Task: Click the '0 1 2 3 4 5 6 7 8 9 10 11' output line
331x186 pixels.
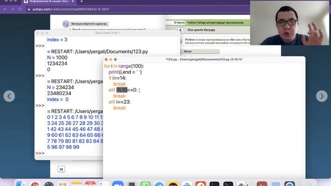Action: coord(74,117)
